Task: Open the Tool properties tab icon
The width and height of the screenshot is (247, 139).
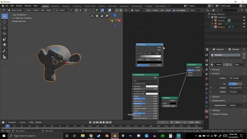Action: click(x=207, y=55)
